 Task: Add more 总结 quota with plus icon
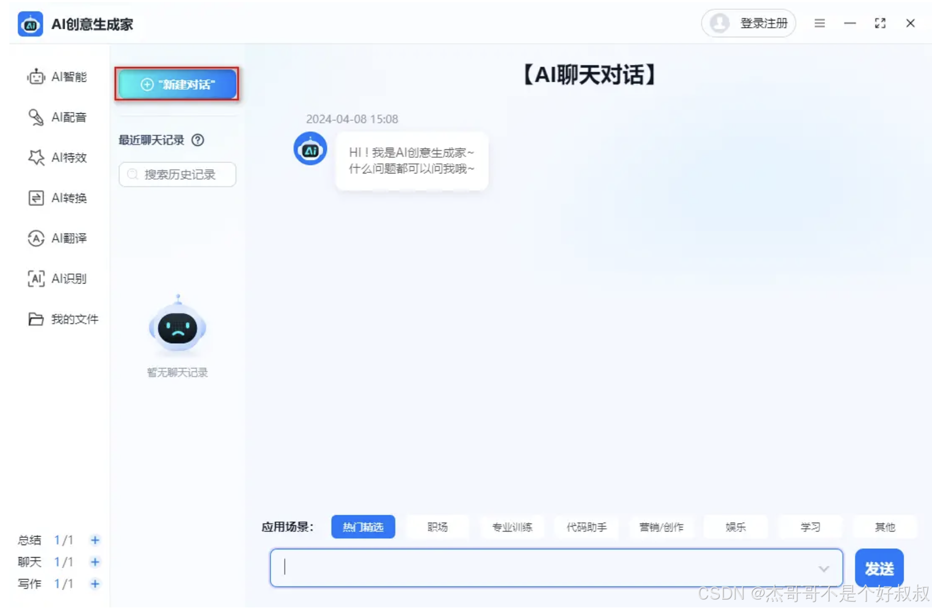(95, 540)
